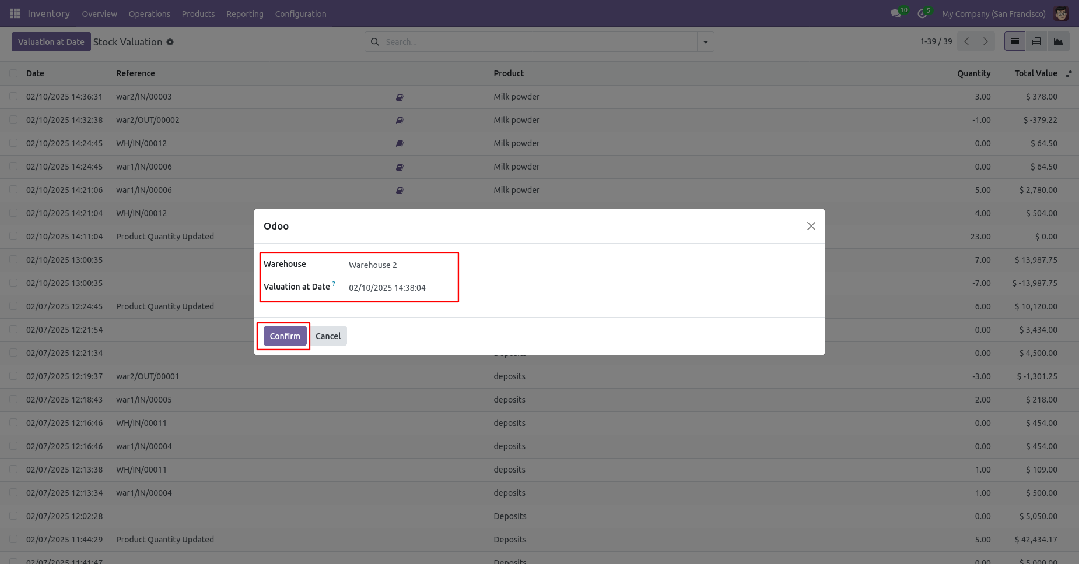This screenshot has height=564, width=1079.
Task: Expand the search options dropdown arrow
Action: [x=706, y=42]
